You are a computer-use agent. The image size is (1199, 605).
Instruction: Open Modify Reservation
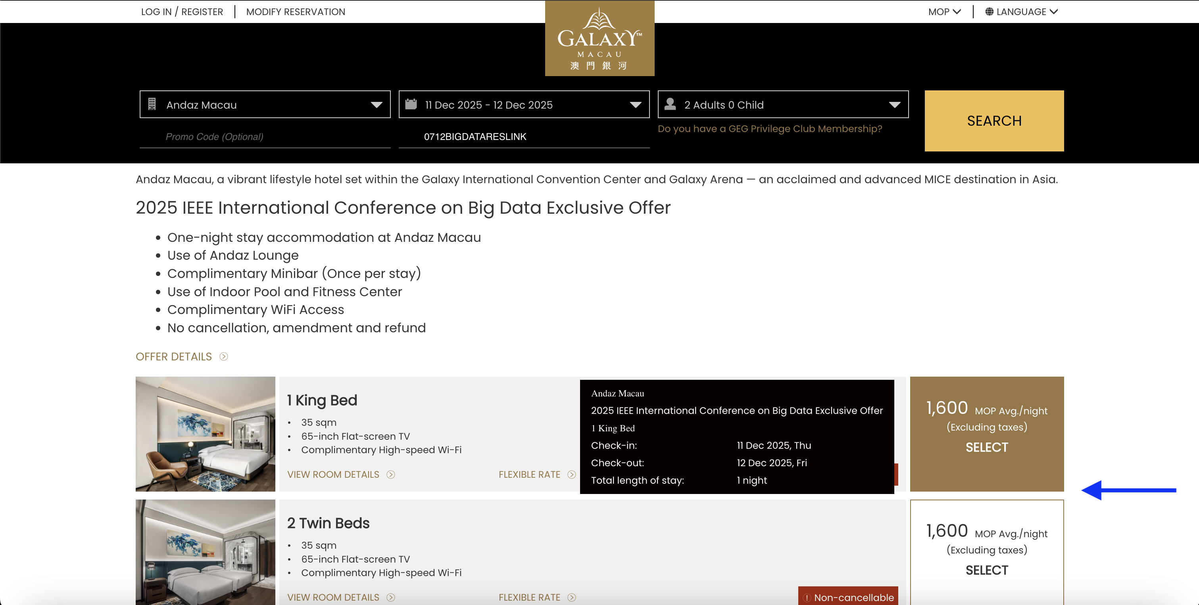[x=296, y=11]
